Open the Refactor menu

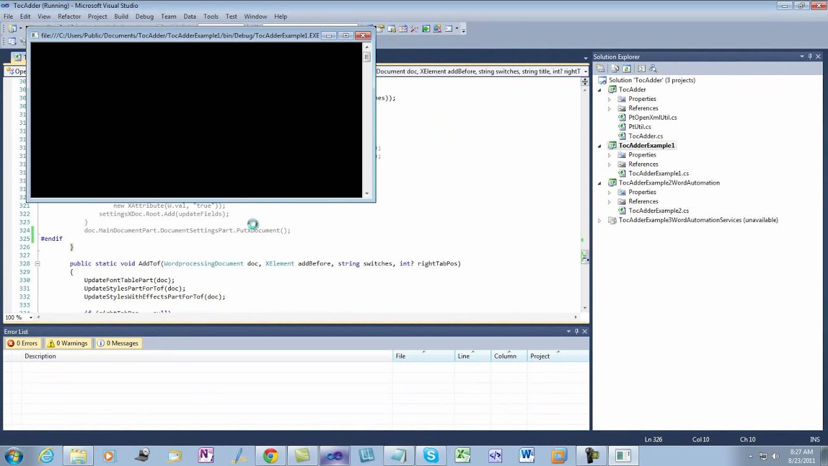tap(69, 16)
